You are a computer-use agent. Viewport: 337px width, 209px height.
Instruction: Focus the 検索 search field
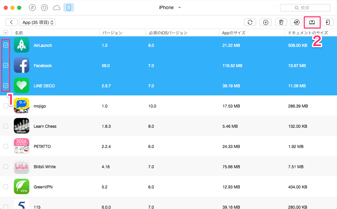[305, 8]
